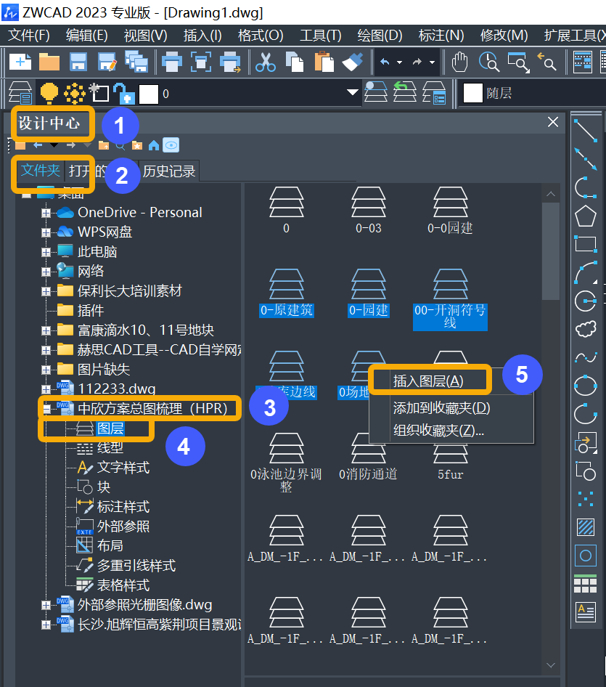
Task: Toggle the Design Center preview eye icon
Action: click(171, 145)
